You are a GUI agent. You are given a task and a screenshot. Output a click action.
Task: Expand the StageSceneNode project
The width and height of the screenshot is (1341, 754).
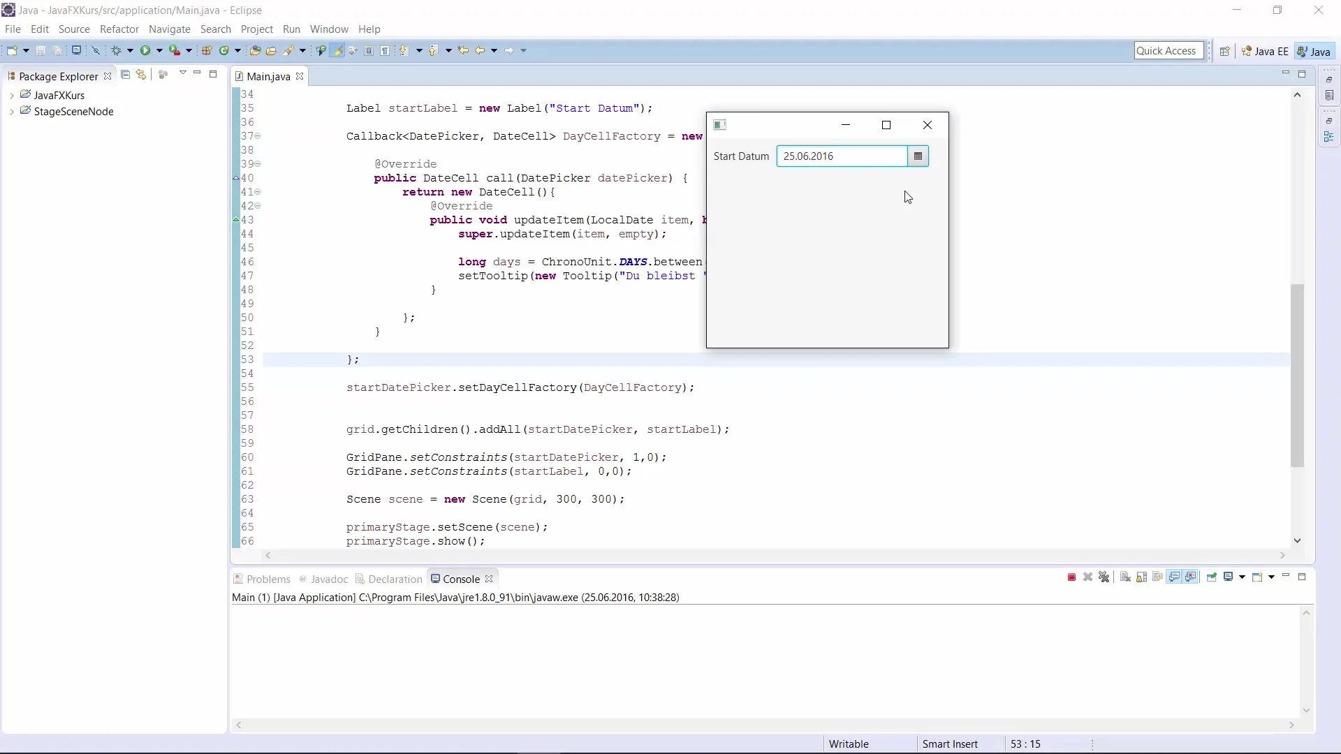[x=11, y=112]
